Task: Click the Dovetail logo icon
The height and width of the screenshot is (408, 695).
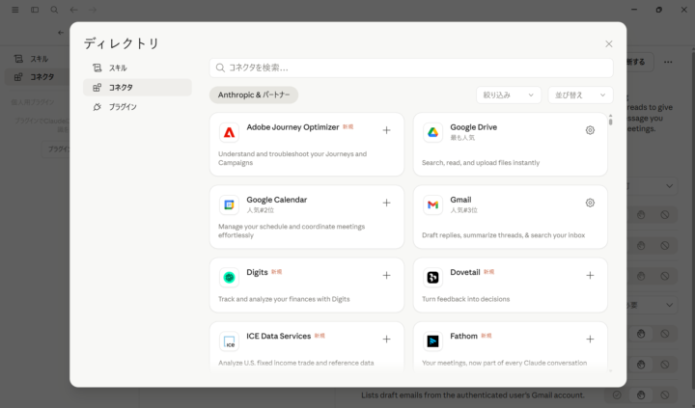Action: click(x=432, y=278)
